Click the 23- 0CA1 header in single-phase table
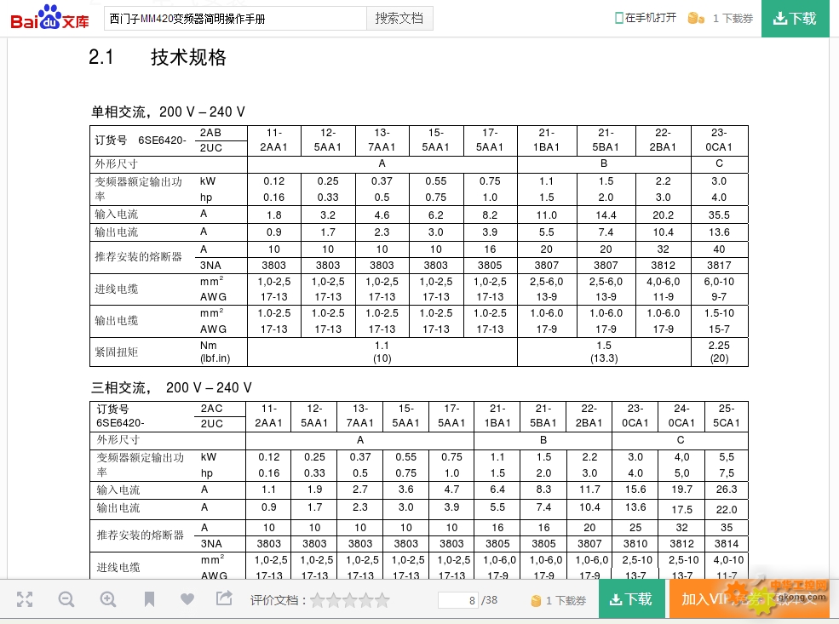Viewport: 839px width, 624px height. pos(719,140)
